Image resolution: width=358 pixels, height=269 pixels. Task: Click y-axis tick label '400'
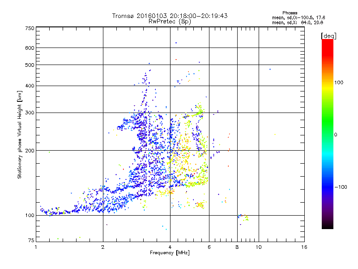(x=30, y=86)
